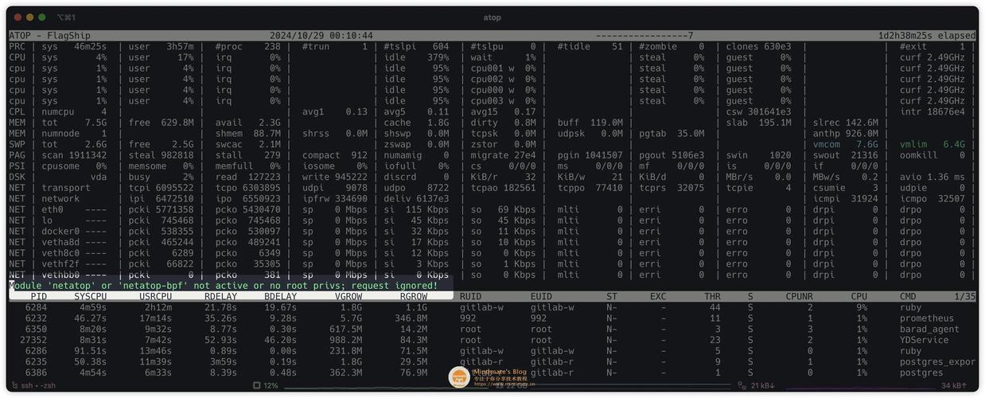Click the 'ATOP - FlagShip' header text
Viewport: 985px width, 398px height.
click(x=49, y=36)
